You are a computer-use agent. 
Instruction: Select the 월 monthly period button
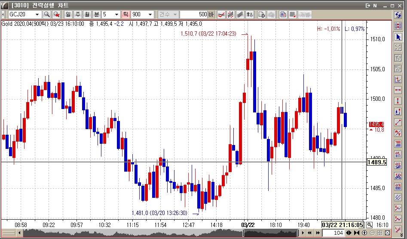tap(86, 15)
